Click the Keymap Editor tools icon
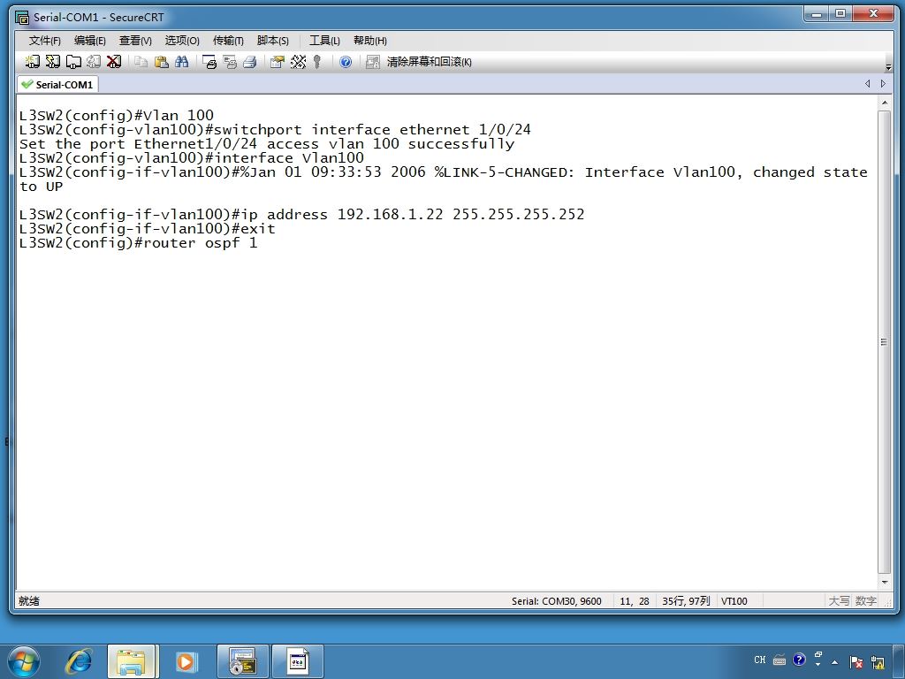905x679 pixels. (x=298, y=62)
